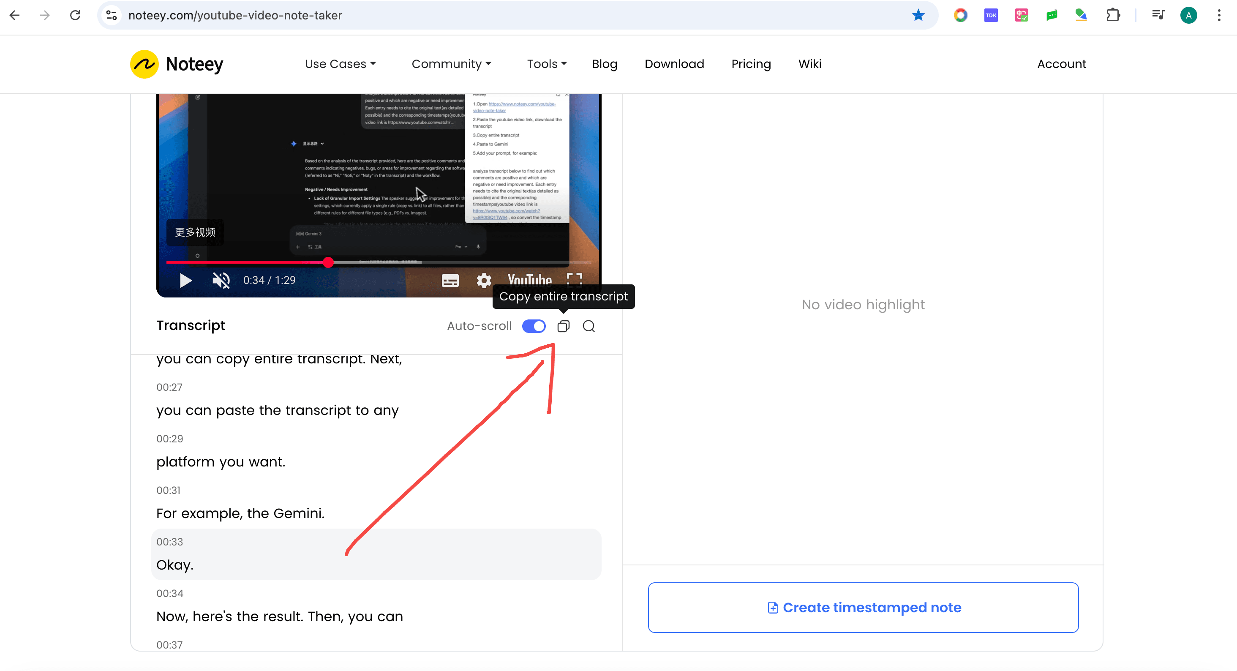This screenshot has width=1237, height=671.
Task: Go to the Pricing menu item
Action: (751, 64)
